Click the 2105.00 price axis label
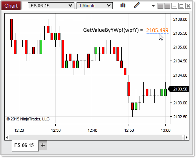Screen dimensions: 196x158 click(x=180, y=47)
